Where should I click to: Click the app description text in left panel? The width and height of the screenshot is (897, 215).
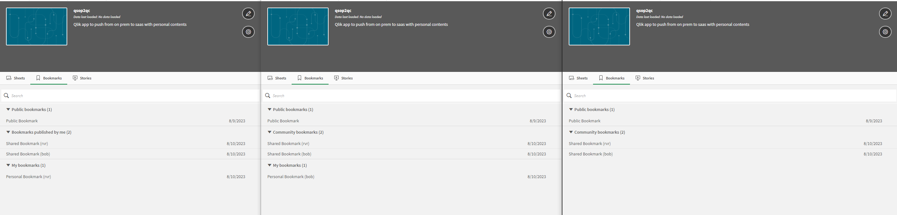click(130, 24)
